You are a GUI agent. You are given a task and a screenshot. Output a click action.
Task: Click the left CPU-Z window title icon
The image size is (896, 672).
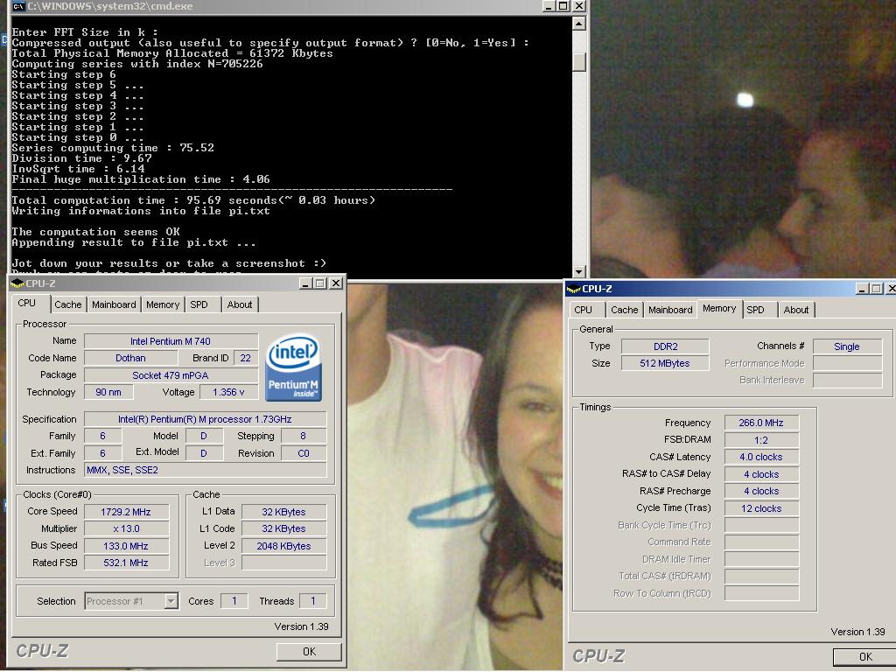click(x=17, y=283)
